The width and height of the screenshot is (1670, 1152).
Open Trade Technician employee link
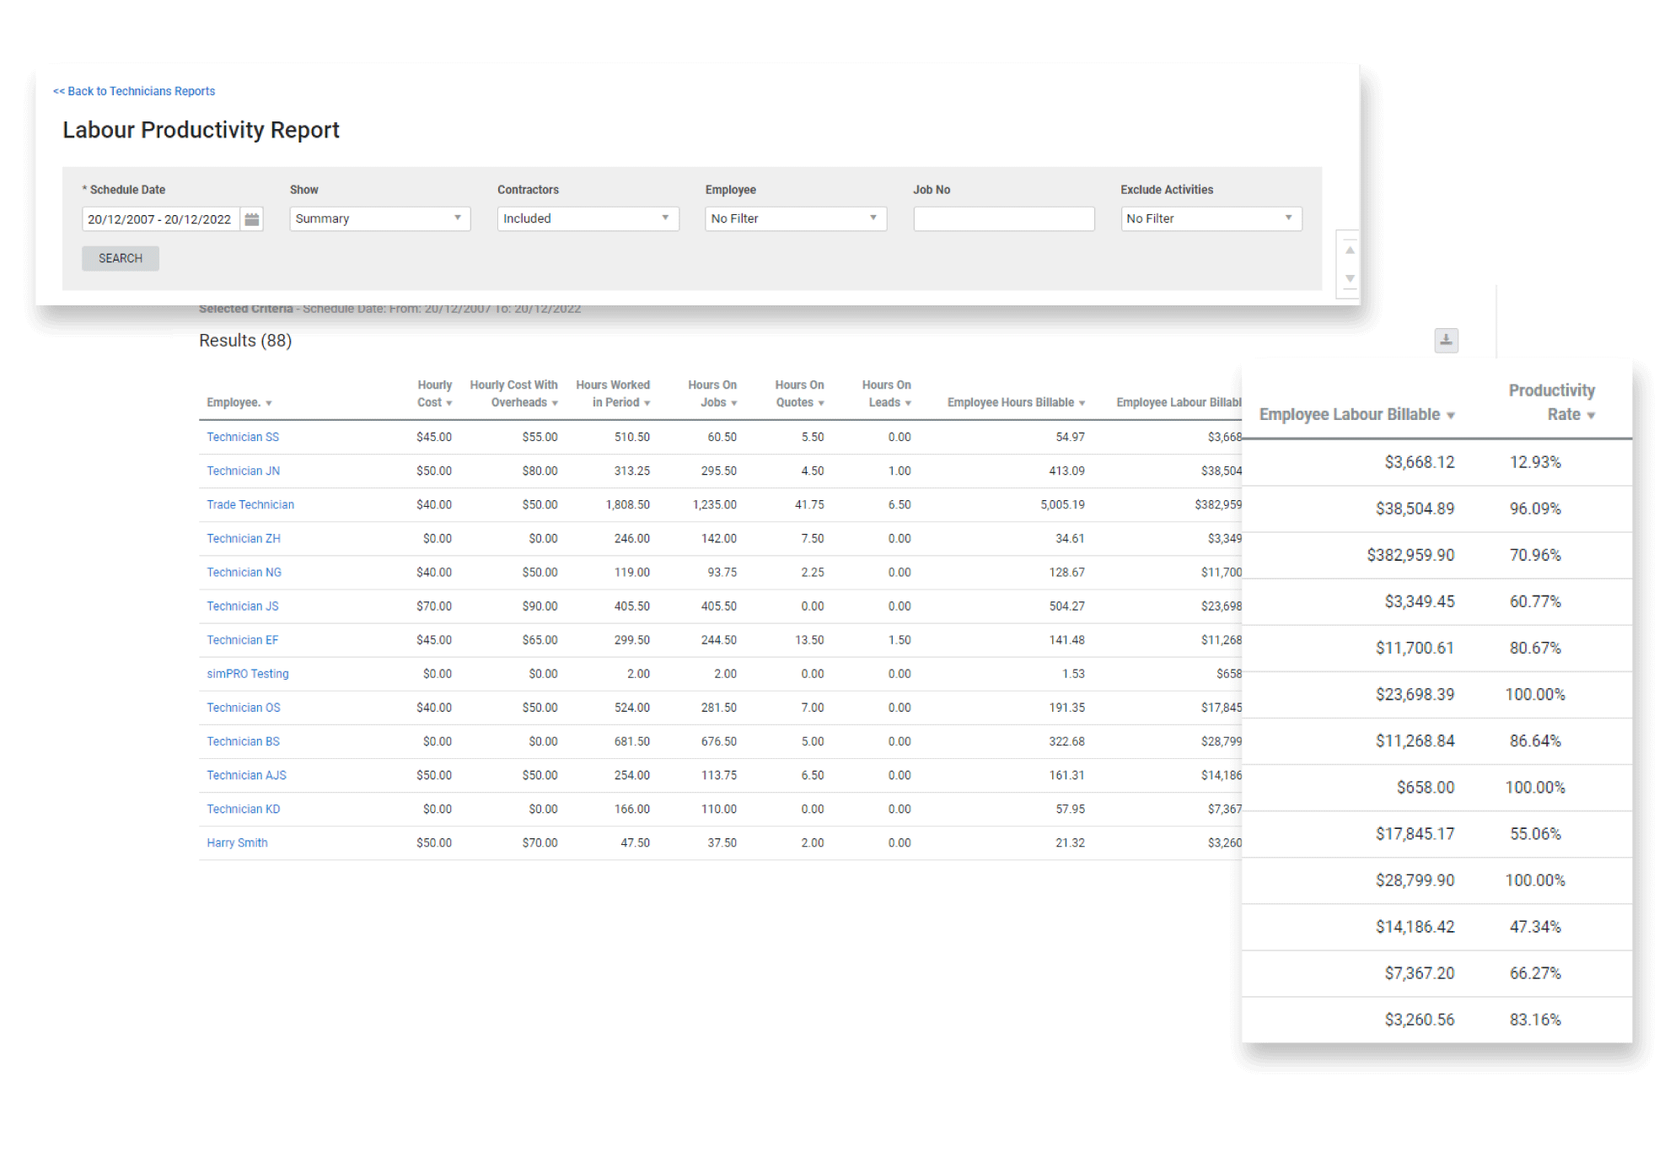tap(250, 504)
